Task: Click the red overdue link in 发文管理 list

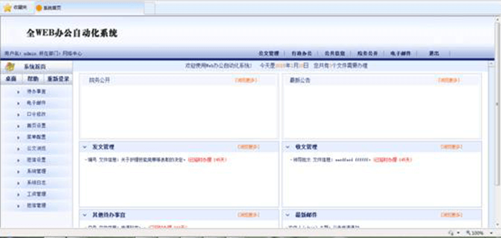Action: coord(207,160)
